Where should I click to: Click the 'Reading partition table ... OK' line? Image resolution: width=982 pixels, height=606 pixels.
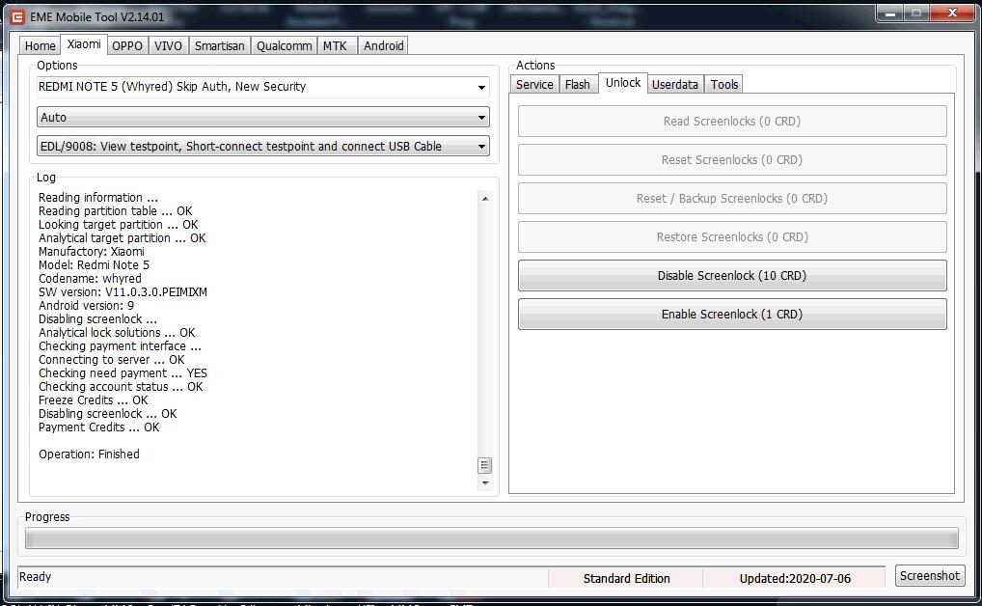tap(115, 211)
